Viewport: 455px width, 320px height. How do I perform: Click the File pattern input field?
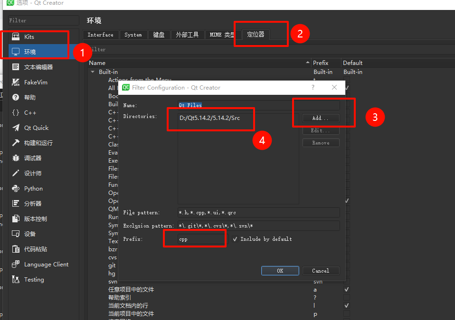pyautogui.click(x=258, y=212)
